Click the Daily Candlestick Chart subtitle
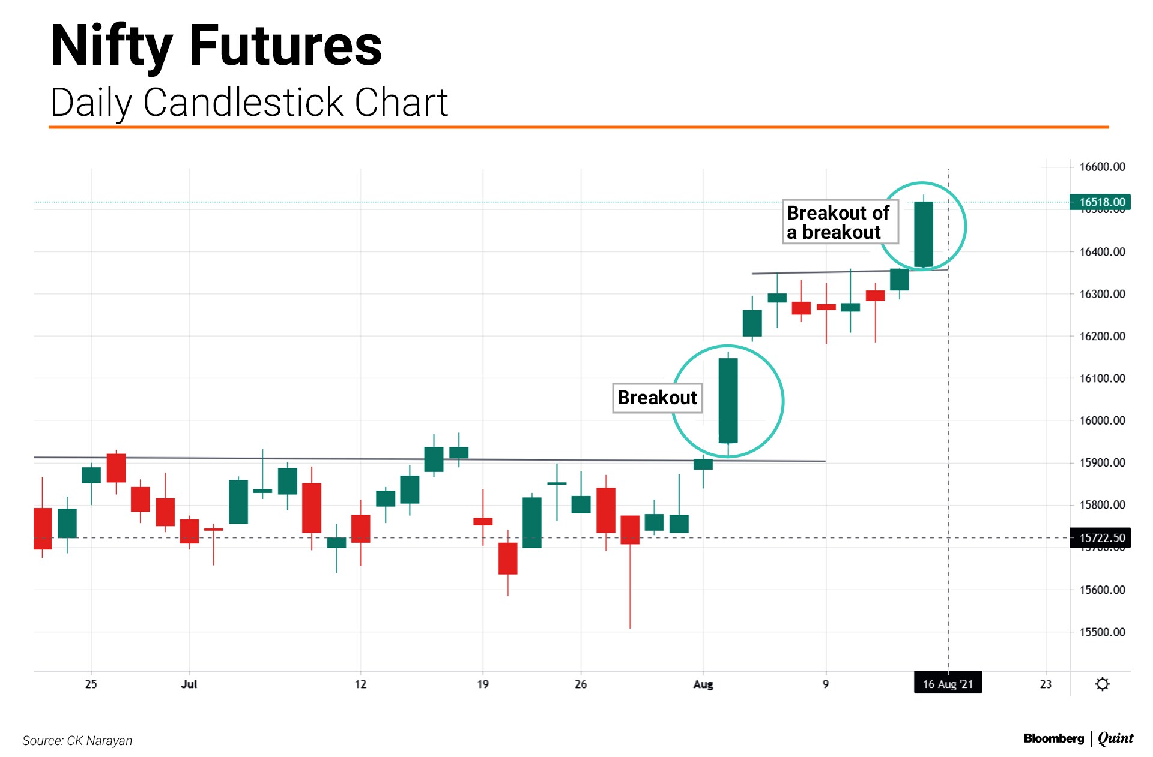 click(x=249, y=103)
